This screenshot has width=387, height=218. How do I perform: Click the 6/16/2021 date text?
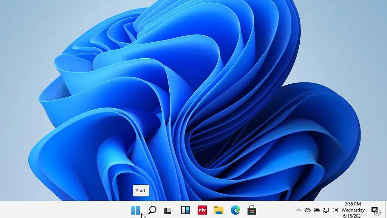coord(353,216)
